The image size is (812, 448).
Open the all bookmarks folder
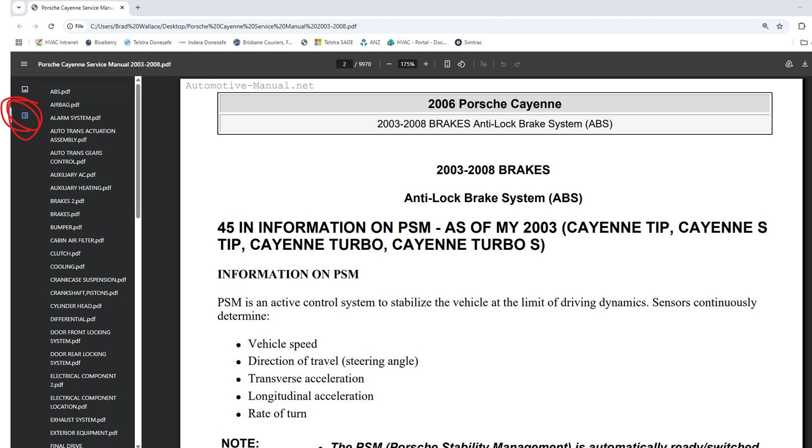(804, 42)
